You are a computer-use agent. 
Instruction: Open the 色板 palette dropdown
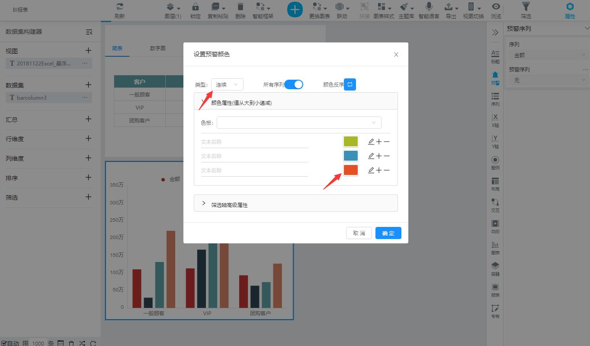click(x=299, y=123)
